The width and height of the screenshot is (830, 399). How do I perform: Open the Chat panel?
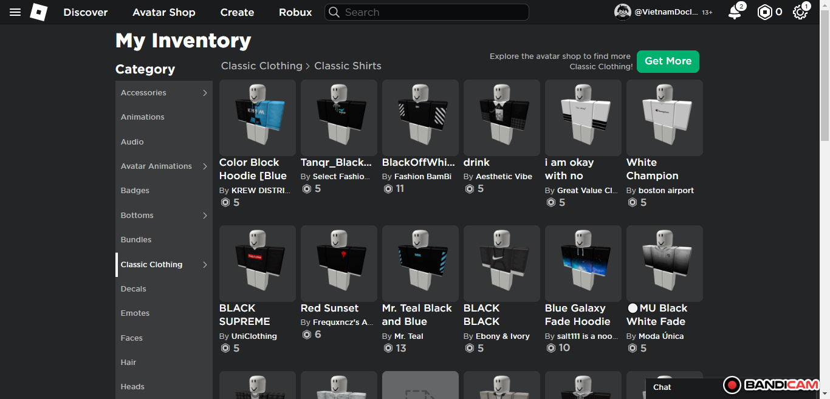[x=662, y=387]
